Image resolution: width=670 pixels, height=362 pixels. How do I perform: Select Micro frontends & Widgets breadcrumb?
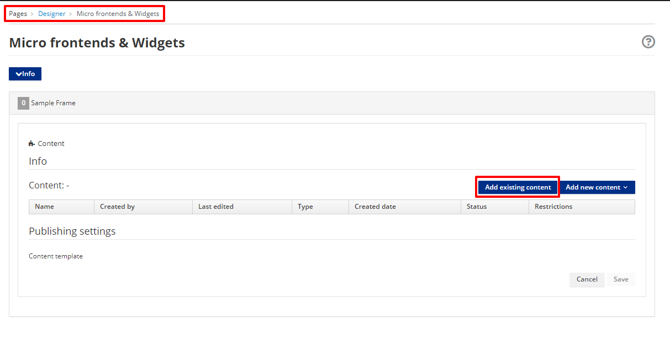[x=118, y=14]
